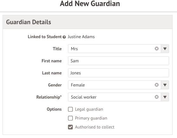Open the Relationship dropdown arrow

(165, 97)
